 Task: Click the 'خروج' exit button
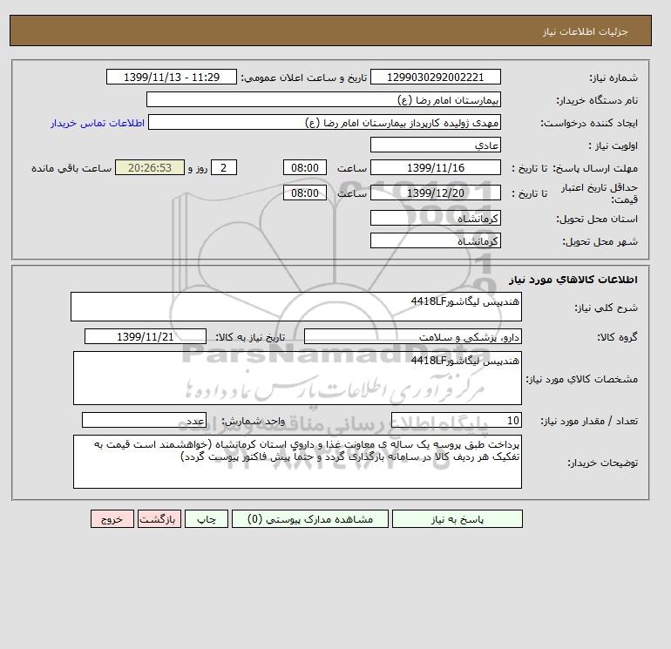pos(112,518)
